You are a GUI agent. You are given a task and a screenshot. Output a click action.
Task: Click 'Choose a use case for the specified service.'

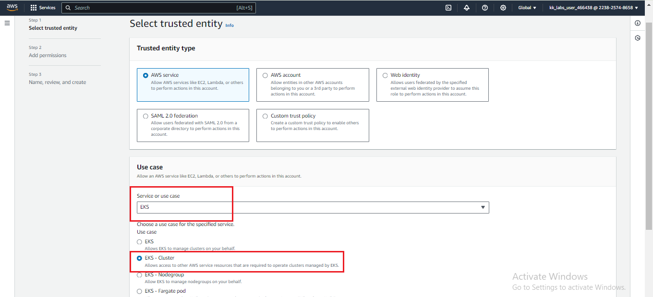click(185, 224)
